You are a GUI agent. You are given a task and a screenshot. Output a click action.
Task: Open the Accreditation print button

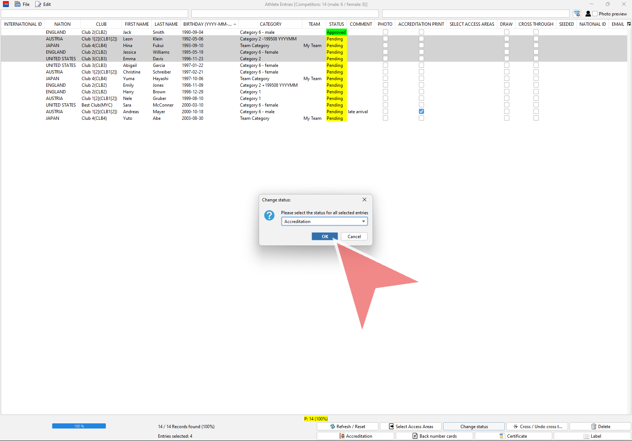coord(355,436)
